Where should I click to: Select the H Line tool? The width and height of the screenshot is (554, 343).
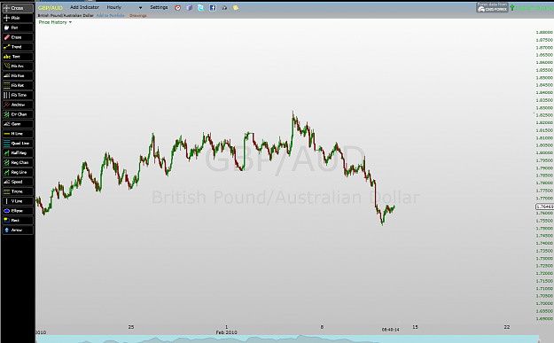pyautogui.click(x=18, y=134)
